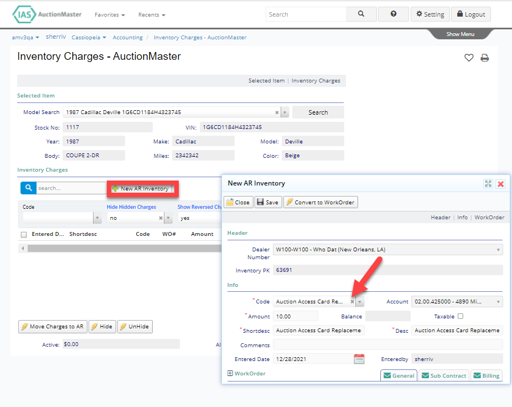Screen dimensions: 512x407
Task: Open the help question mark icon
Action: point(393,14)
